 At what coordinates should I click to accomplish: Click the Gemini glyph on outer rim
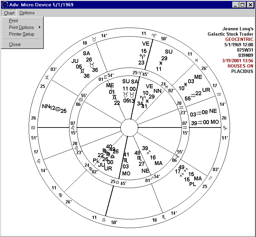click(47, 77)
